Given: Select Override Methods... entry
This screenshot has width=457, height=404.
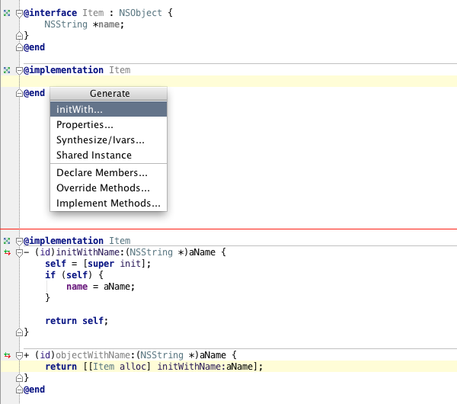Looking at the screenshot, I should coord(108,188).
